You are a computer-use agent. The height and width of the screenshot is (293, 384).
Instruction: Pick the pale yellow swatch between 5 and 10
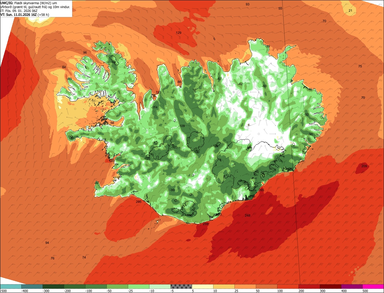202,286
